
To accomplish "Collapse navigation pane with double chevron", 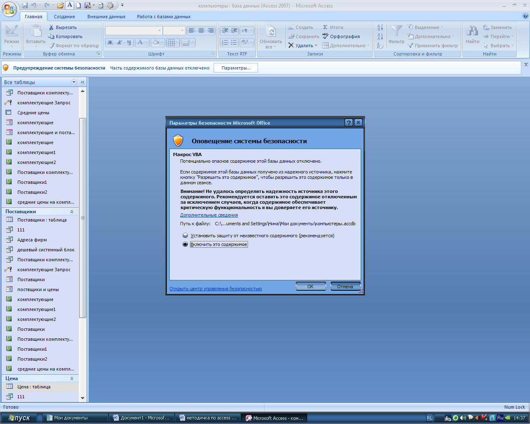I will 82,82.
